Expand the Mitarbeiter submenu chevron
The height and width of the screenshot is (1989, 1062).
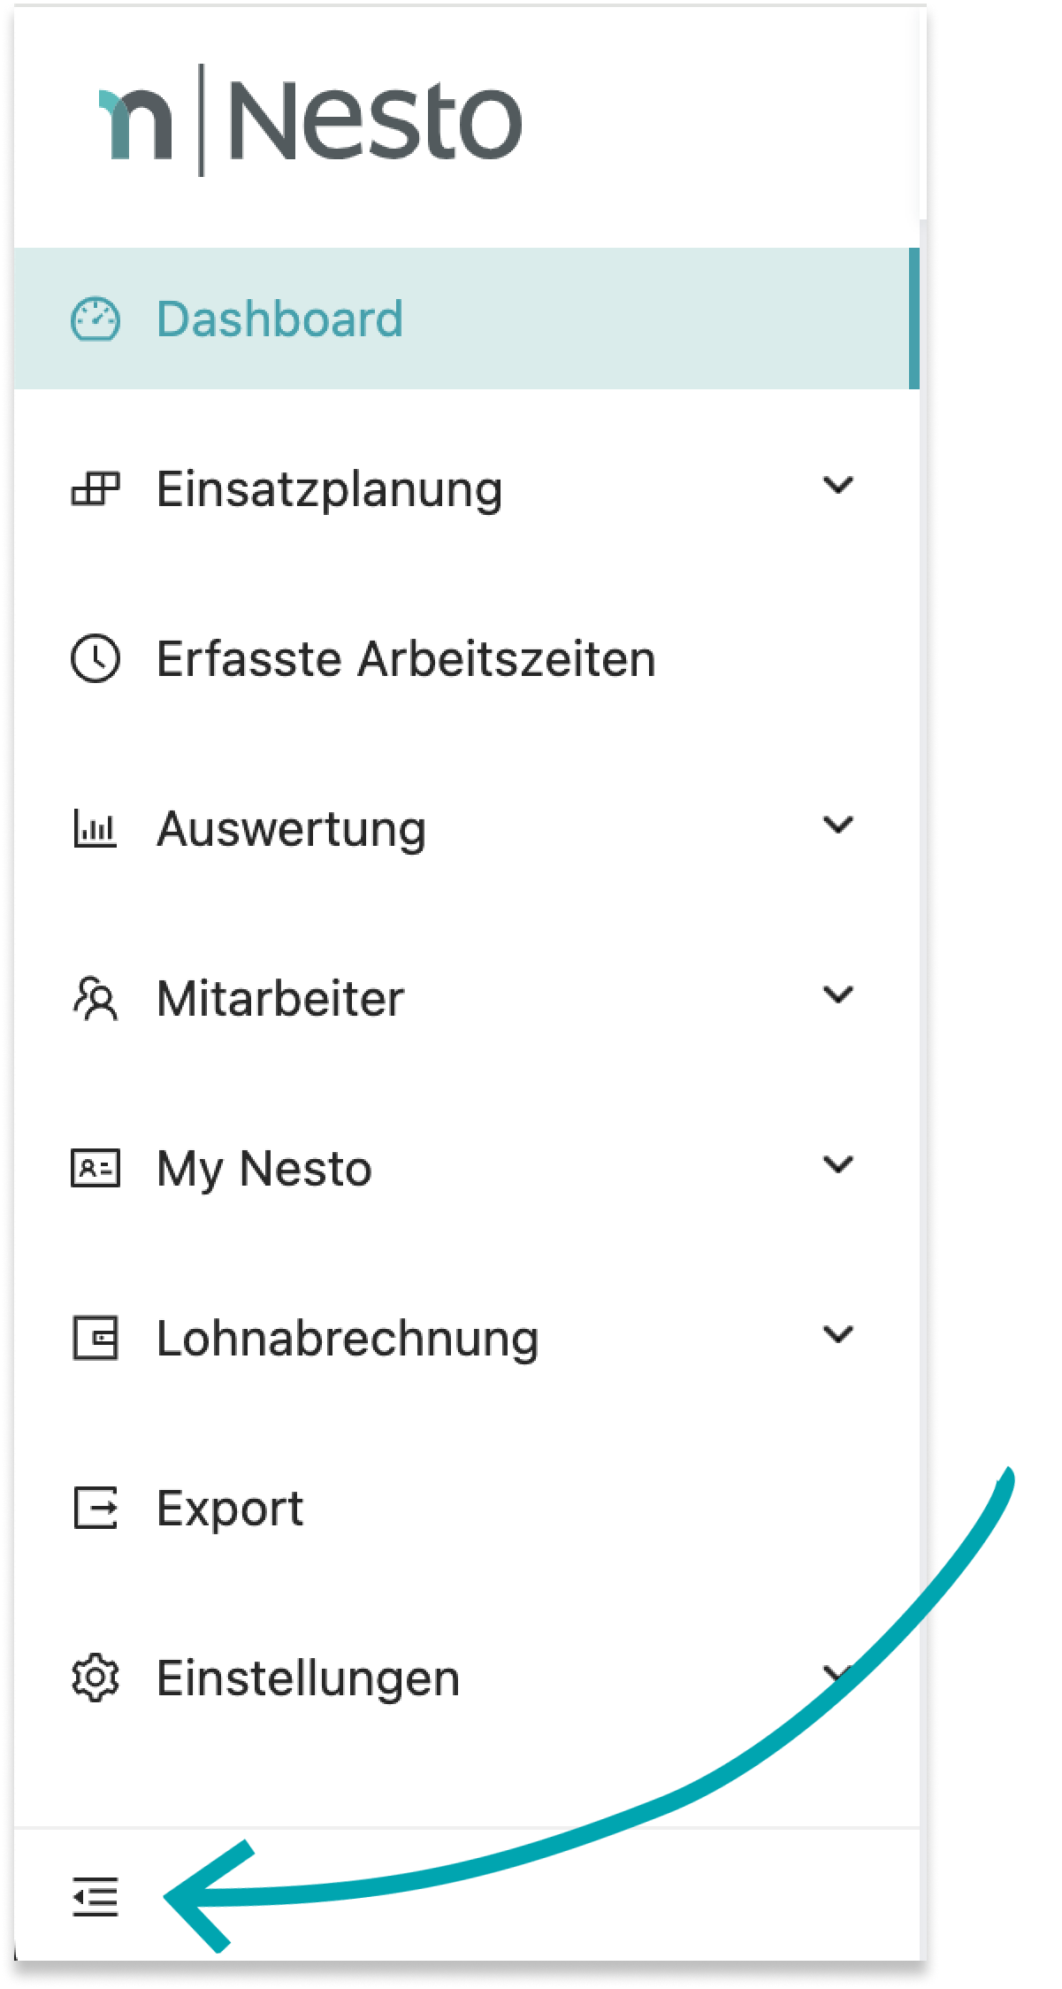pyautogui.click(x=837, y=995)
